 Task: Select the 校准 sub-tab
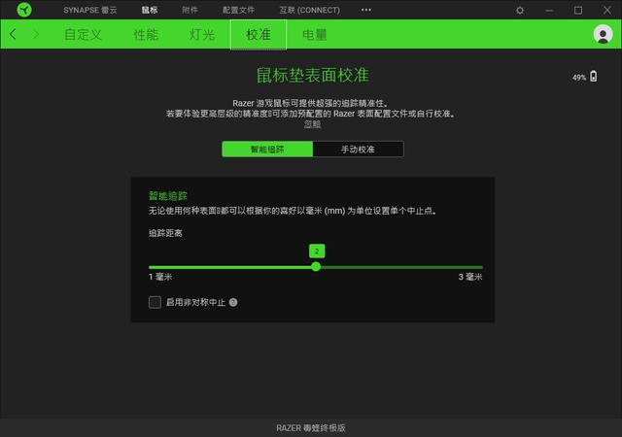point(259,35)
